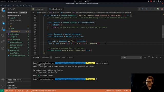Select the extension.ts editor tab
164x92 pixels.
pos(56,9)
